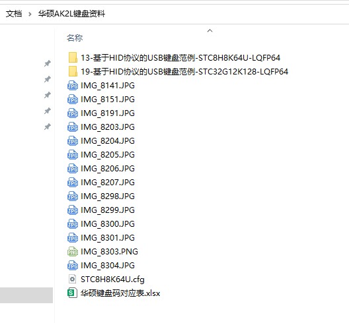This screenshot has width=349, height=323.
Task: Select file name IMG_8207.JPG
Action: click(x=108, y=182)
